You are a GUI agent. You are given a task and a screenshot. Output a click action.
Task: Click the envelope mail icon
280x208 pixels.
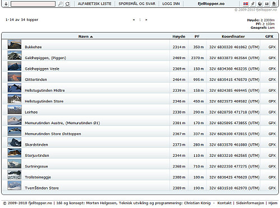[x=267, y=3]
